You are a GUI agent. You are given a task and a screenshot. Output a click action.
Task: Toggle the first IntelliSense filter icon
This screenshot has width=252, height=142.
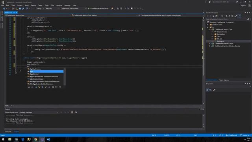pyautogui.click(x=29, y=87)
